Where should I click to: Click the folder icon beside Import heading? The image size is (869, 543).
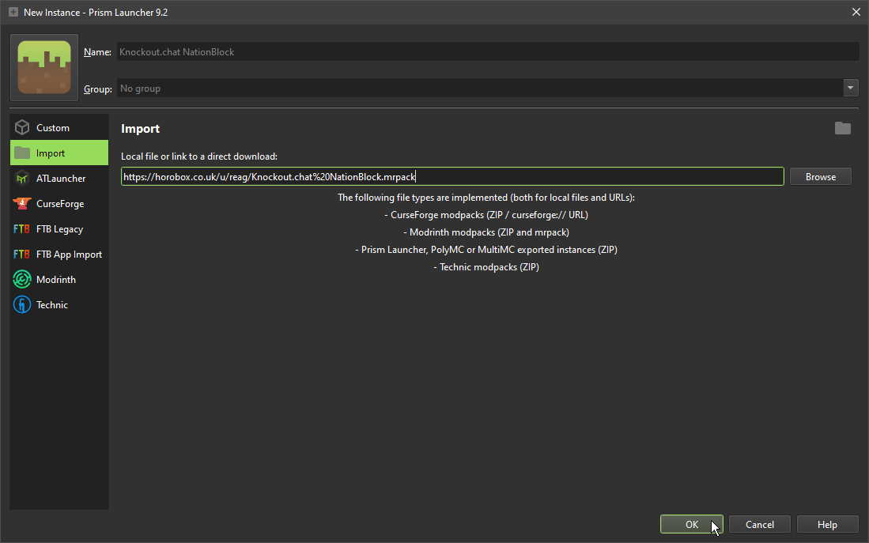842,128
